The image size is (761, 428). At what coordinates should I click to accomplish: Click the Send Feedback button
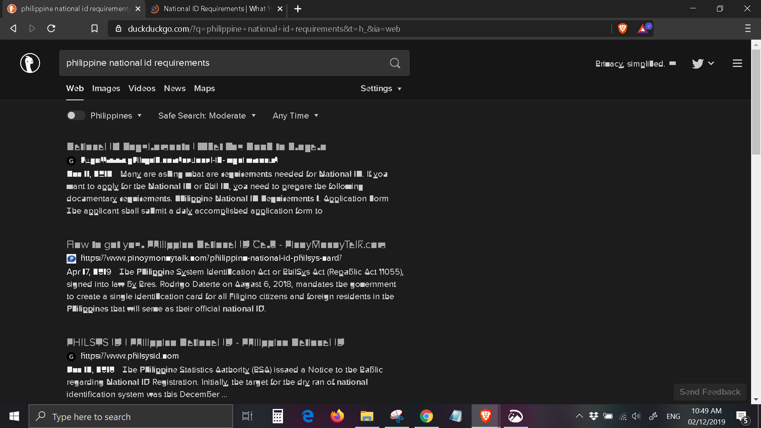[x=709, y=392]
